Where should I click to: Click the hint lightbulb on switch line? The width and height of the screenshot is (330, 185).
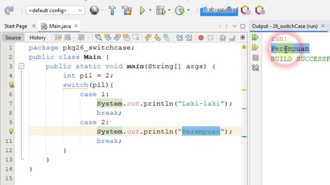[11, 85]
